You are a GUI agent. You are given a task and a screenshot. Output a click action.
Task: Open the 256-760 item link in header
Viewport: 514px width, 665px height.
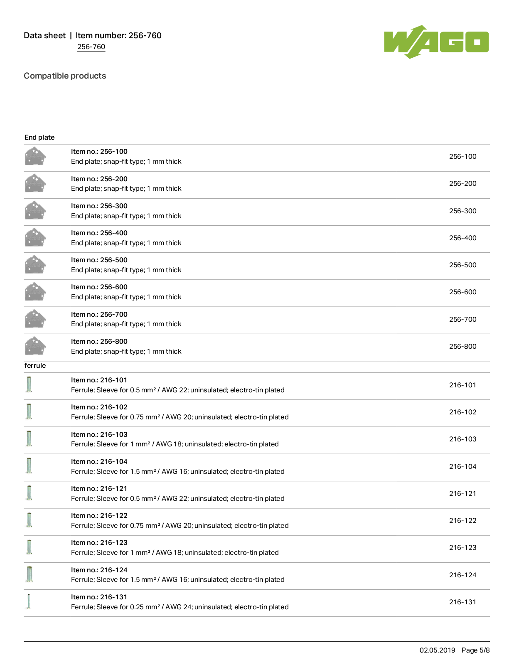[x=91, y=47]
